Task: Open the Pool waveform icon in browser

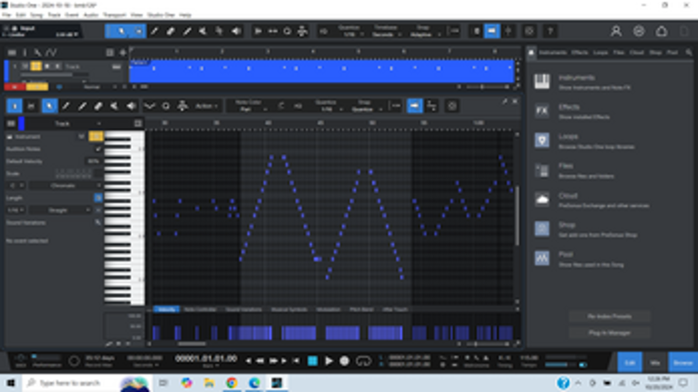Action: pos(542,258)
